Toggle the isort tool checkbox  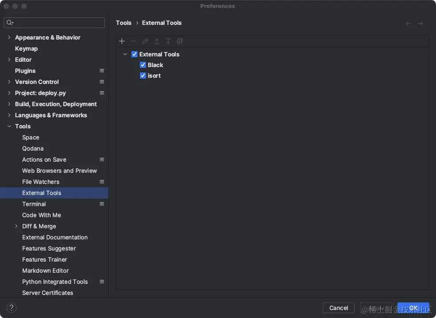(x=143, y=76)
